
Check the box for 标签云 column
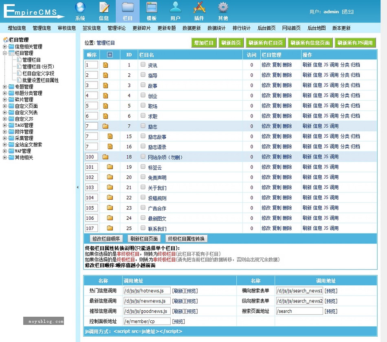[x=143, y=166]
